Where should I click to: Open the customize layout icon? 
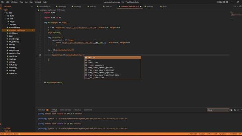pyautogui.click(x=227, y=2)
